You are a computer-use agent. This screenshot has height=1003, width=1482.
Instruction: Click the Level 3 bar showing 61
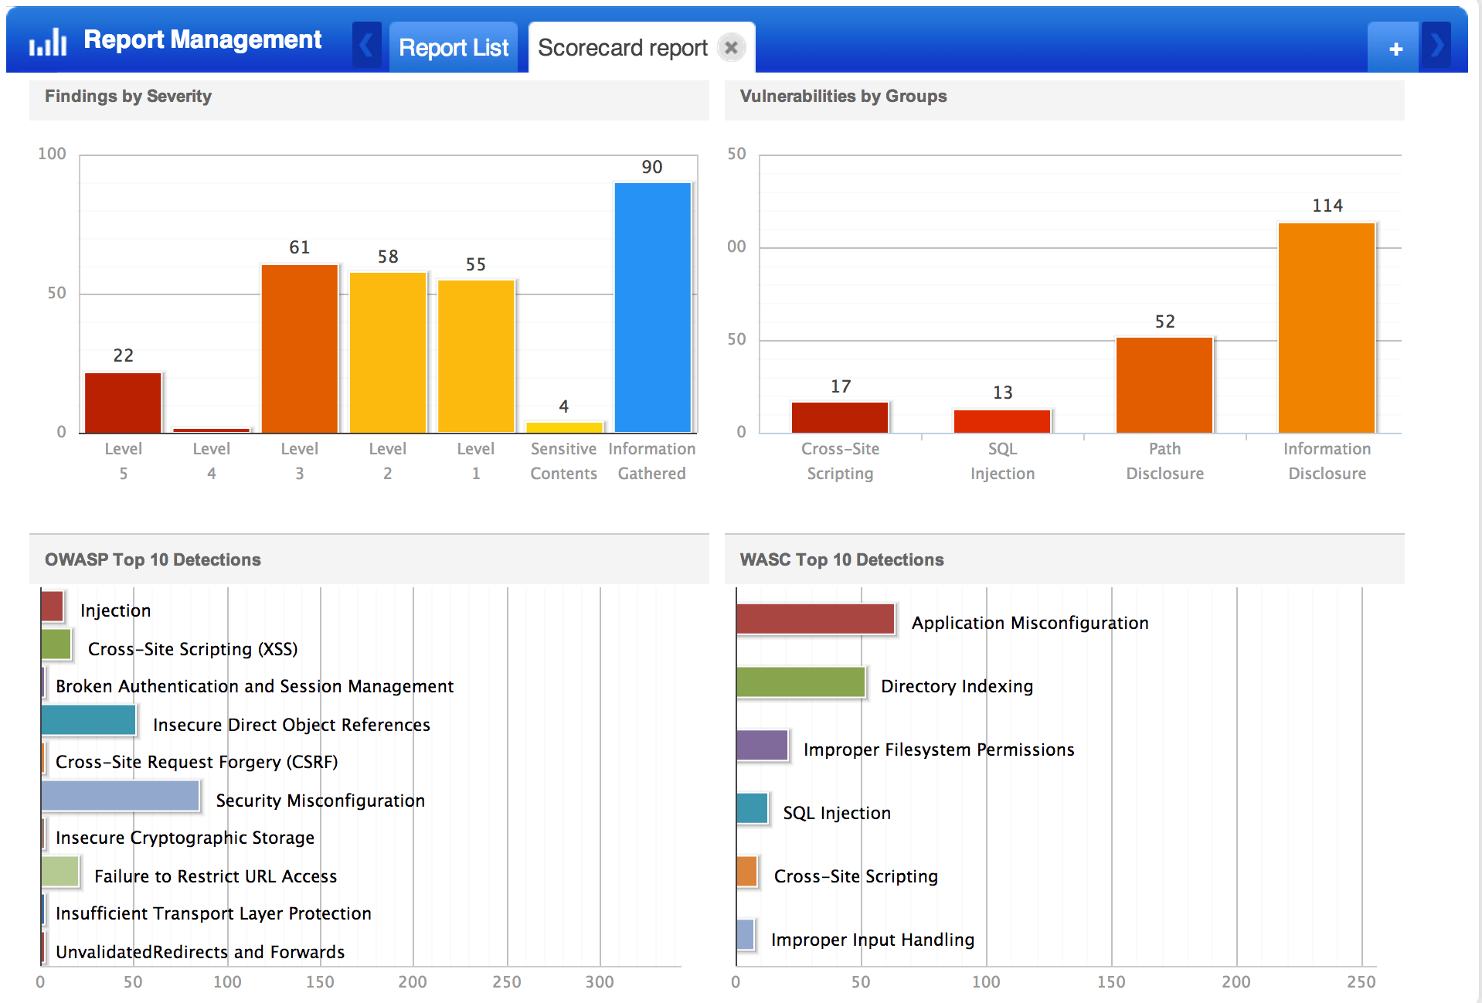(300, 348)
